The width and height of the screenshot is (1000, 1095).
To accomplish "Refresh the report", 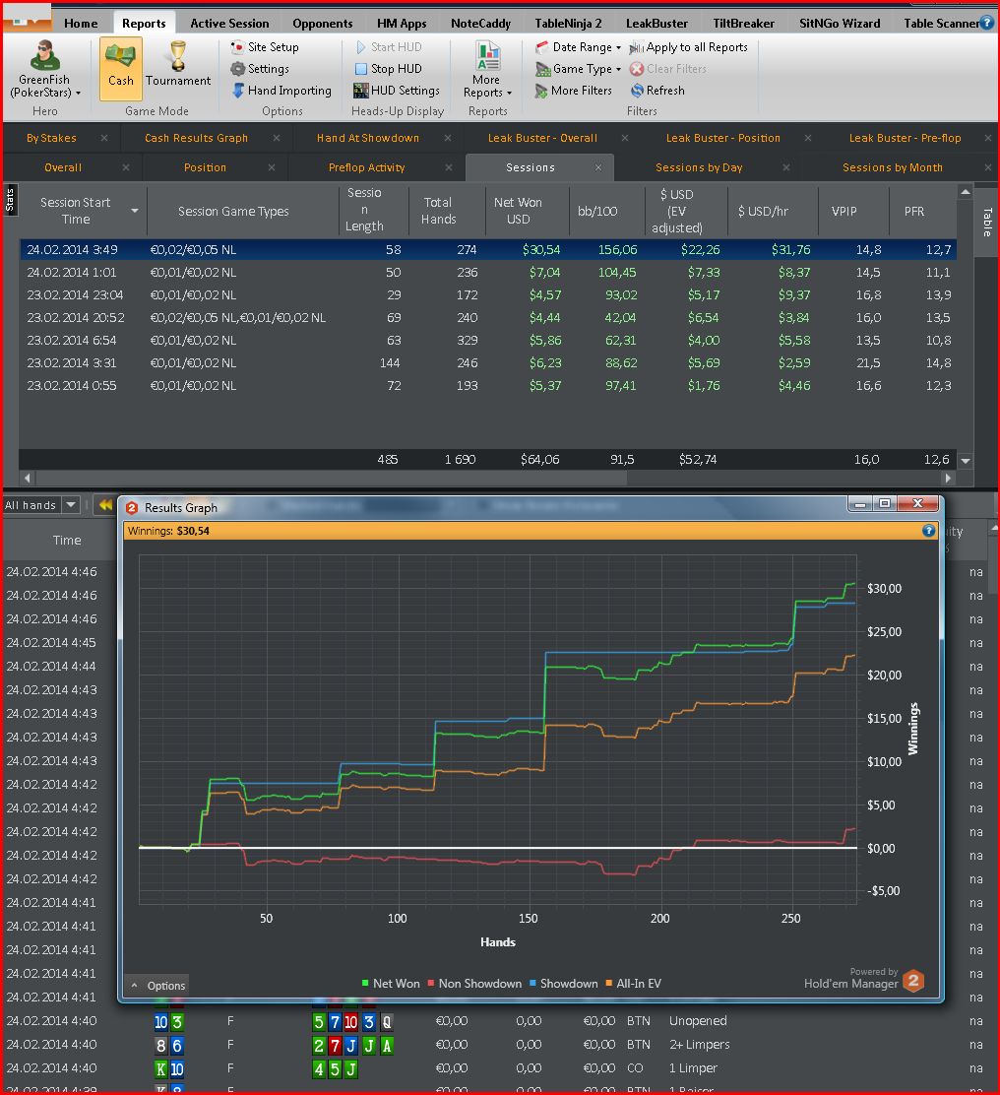I will 657,90.
